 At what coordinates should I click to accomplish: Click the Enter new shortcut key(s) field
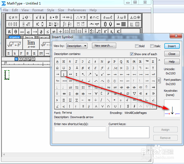point(80,129)
